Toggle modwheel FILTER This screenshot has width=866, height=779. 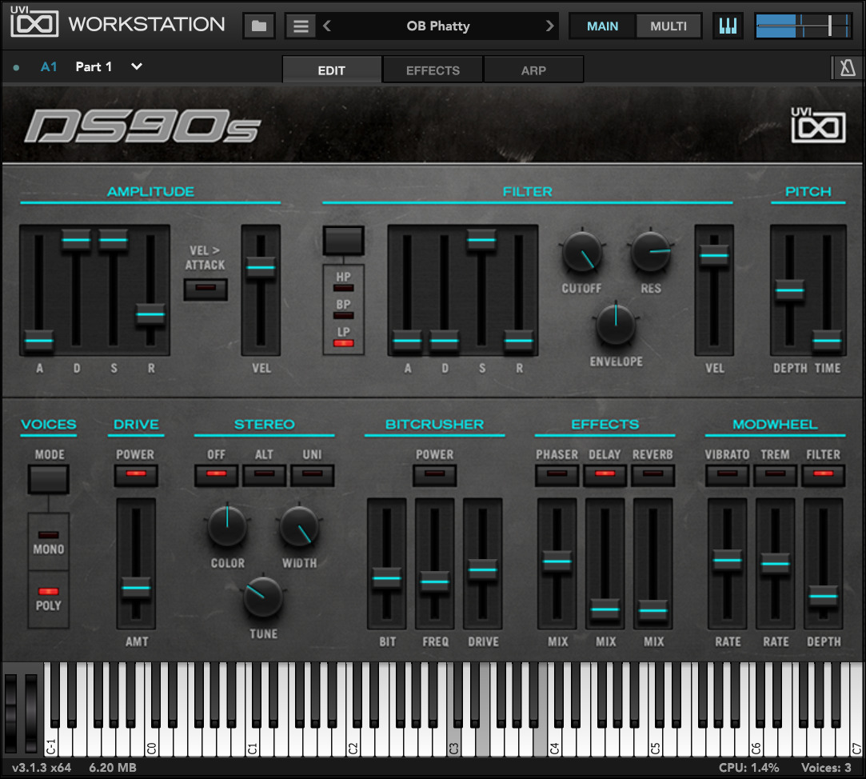click(x=823, y=475)
